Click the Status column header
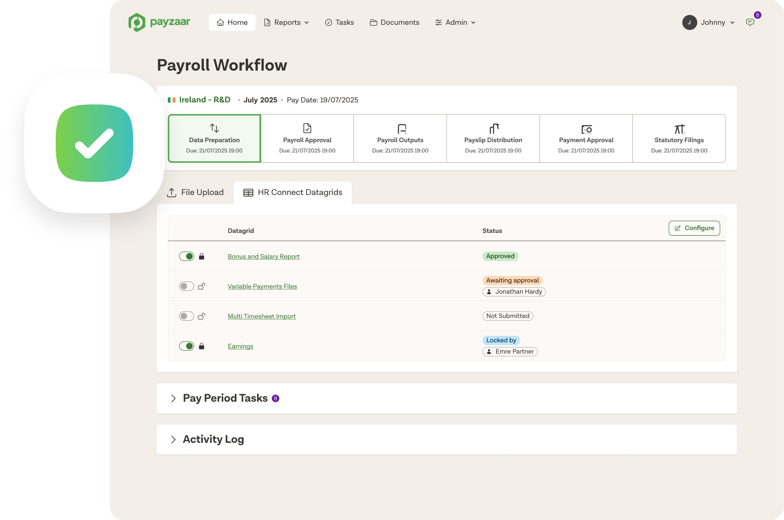Image resolution: width=784 pixels, height=520 pixels. (x=492, y=231)
